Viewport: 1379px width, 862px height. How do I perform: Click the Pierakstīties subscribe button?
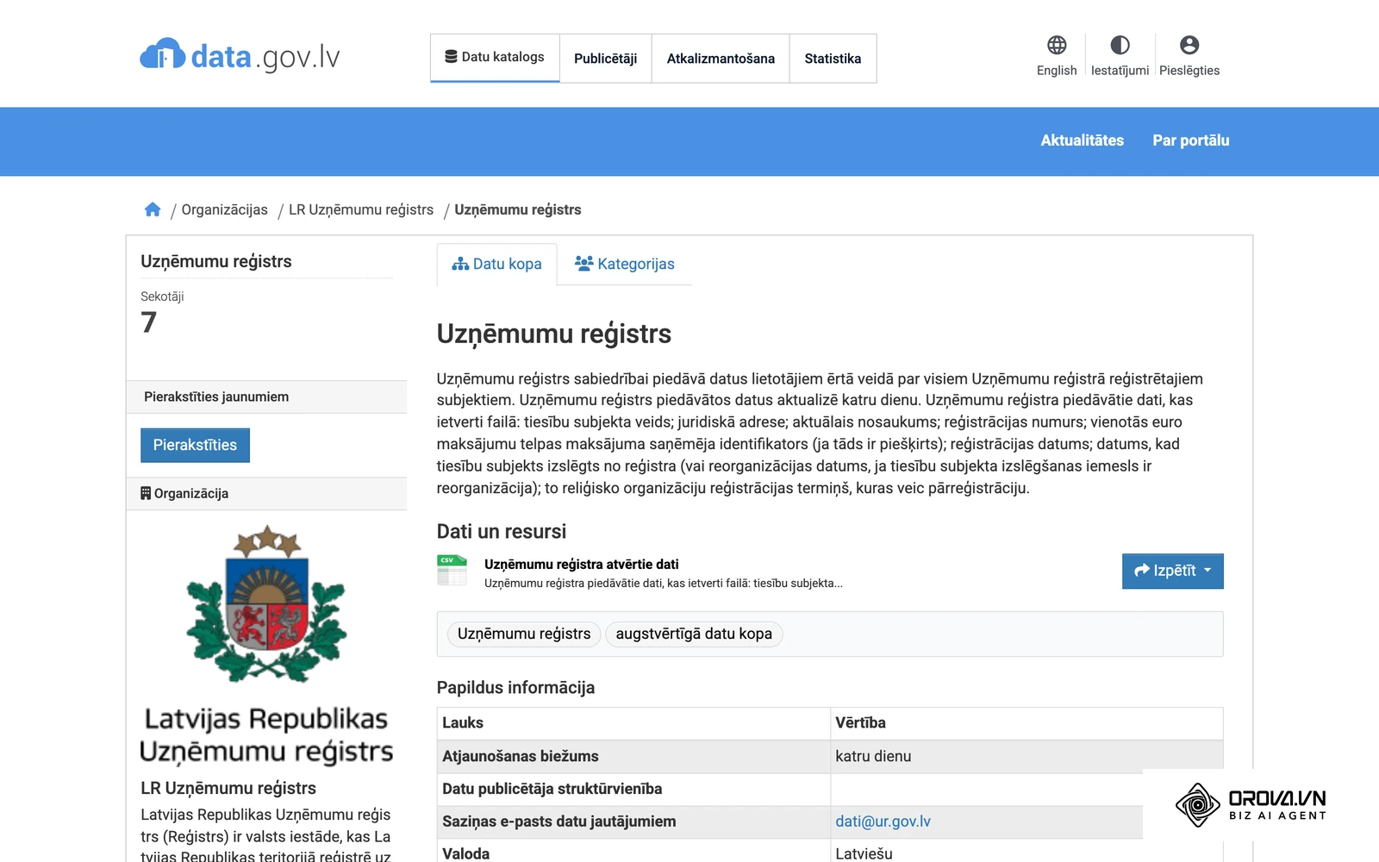(x=195, y=445)
